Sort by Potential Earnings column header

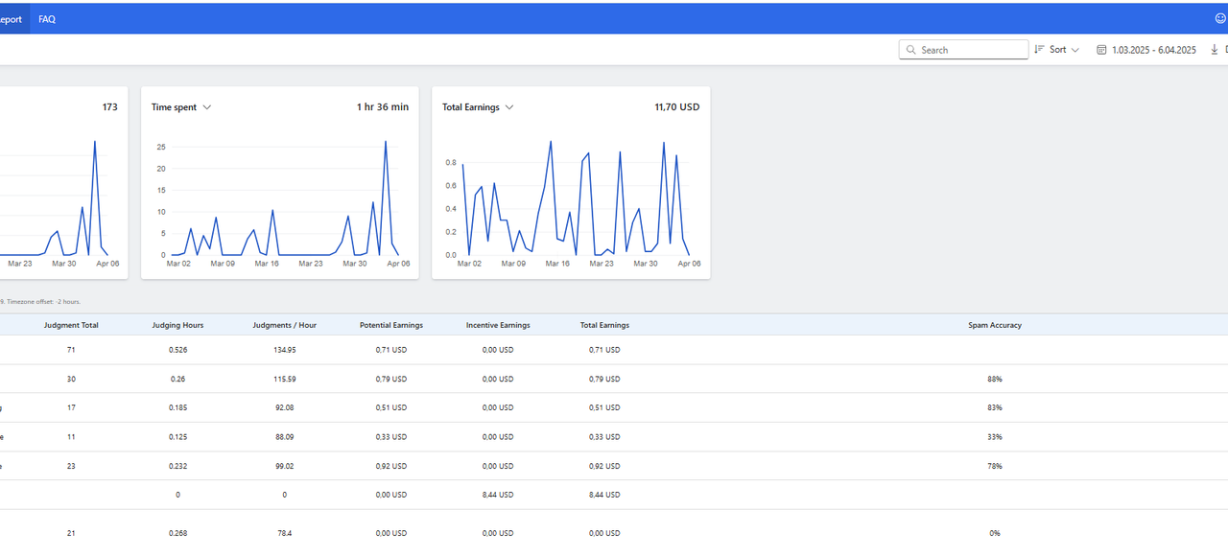coord(391,325)
